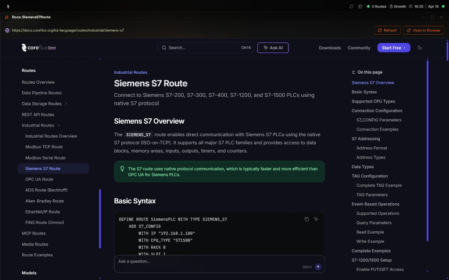449x280 pixels.
Task: Jump to Connection Configuration section
Action: 377,111
